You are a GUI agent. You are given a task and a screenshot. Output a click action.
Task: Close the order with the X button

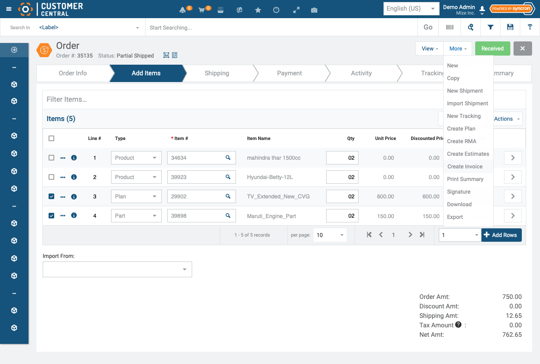point(523,49)
